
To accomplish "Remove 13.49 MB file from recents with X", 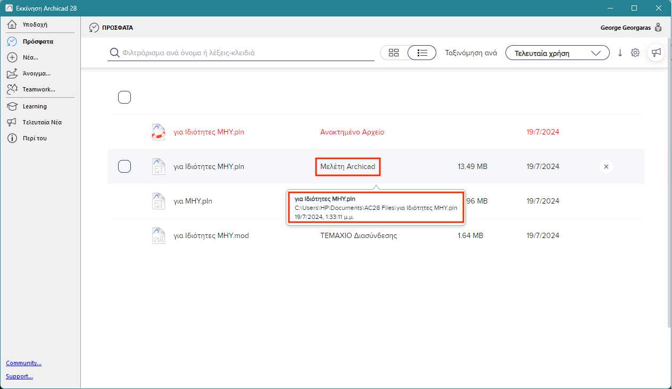I will point(605,166).
